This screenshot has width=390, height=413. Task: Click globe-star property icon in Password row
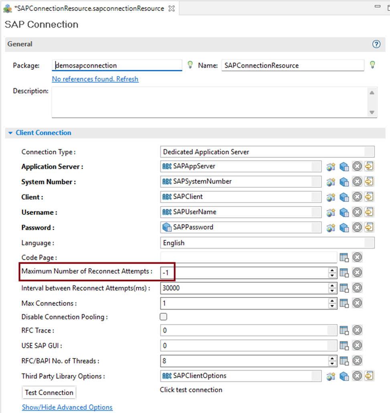tap(331, 228)
